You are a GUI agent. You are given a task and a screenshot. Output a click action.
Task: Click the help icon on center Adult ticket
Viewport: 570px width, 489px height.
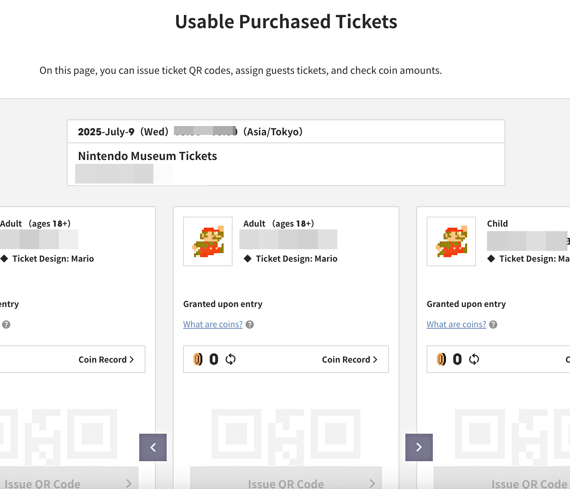point(250,325)
